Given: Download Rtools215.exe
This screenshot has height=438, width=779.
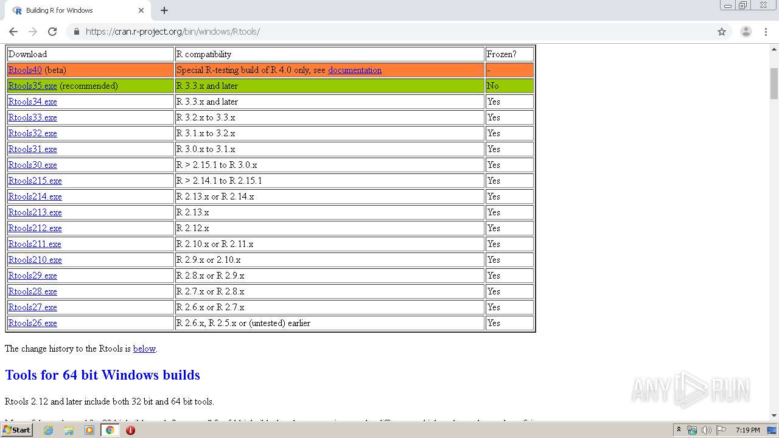Looking at the screenshot, I should 35,181.
